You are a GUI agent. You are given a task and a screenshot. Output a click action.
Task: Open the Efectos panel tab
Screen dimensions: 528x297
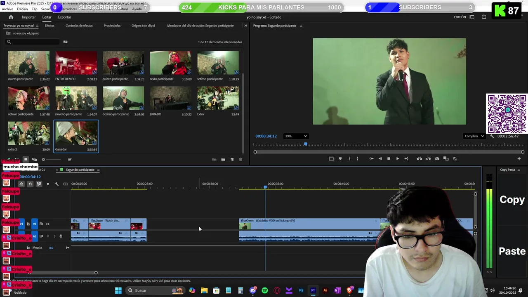49,26
